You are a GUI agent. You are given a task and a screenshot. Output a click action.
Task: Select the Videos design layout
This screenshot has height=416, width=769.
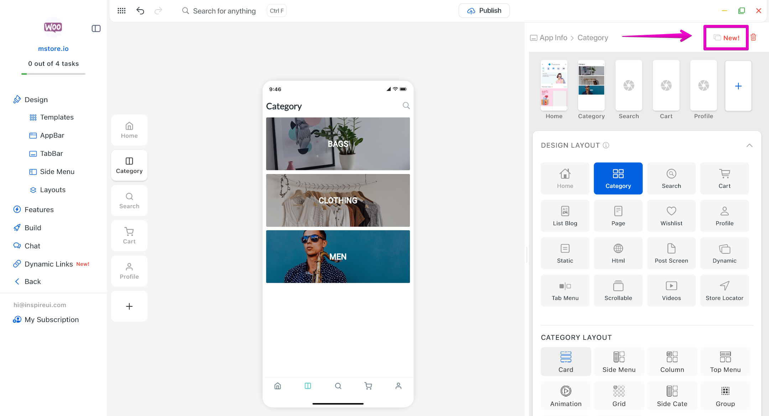coord(671,290)
